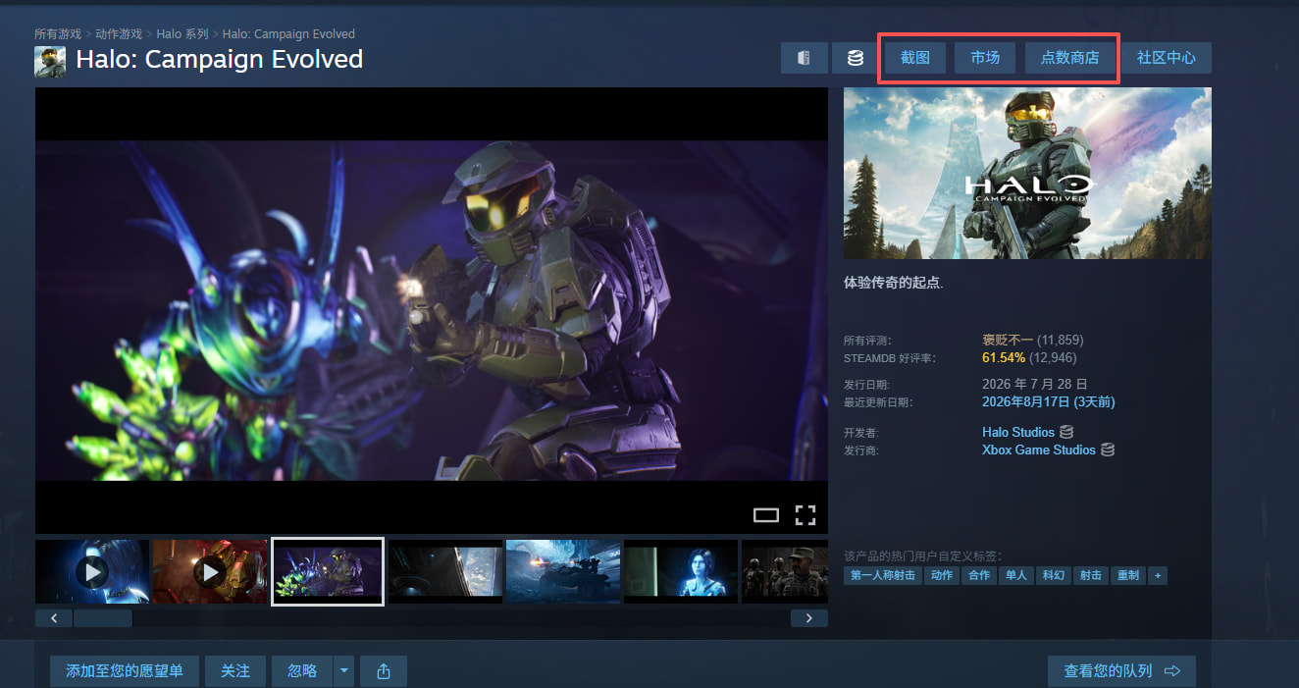Viewport: 1299px width, 688px height.
Task: Open the 褒贬不一 review summary
Action: [1008, 340]
